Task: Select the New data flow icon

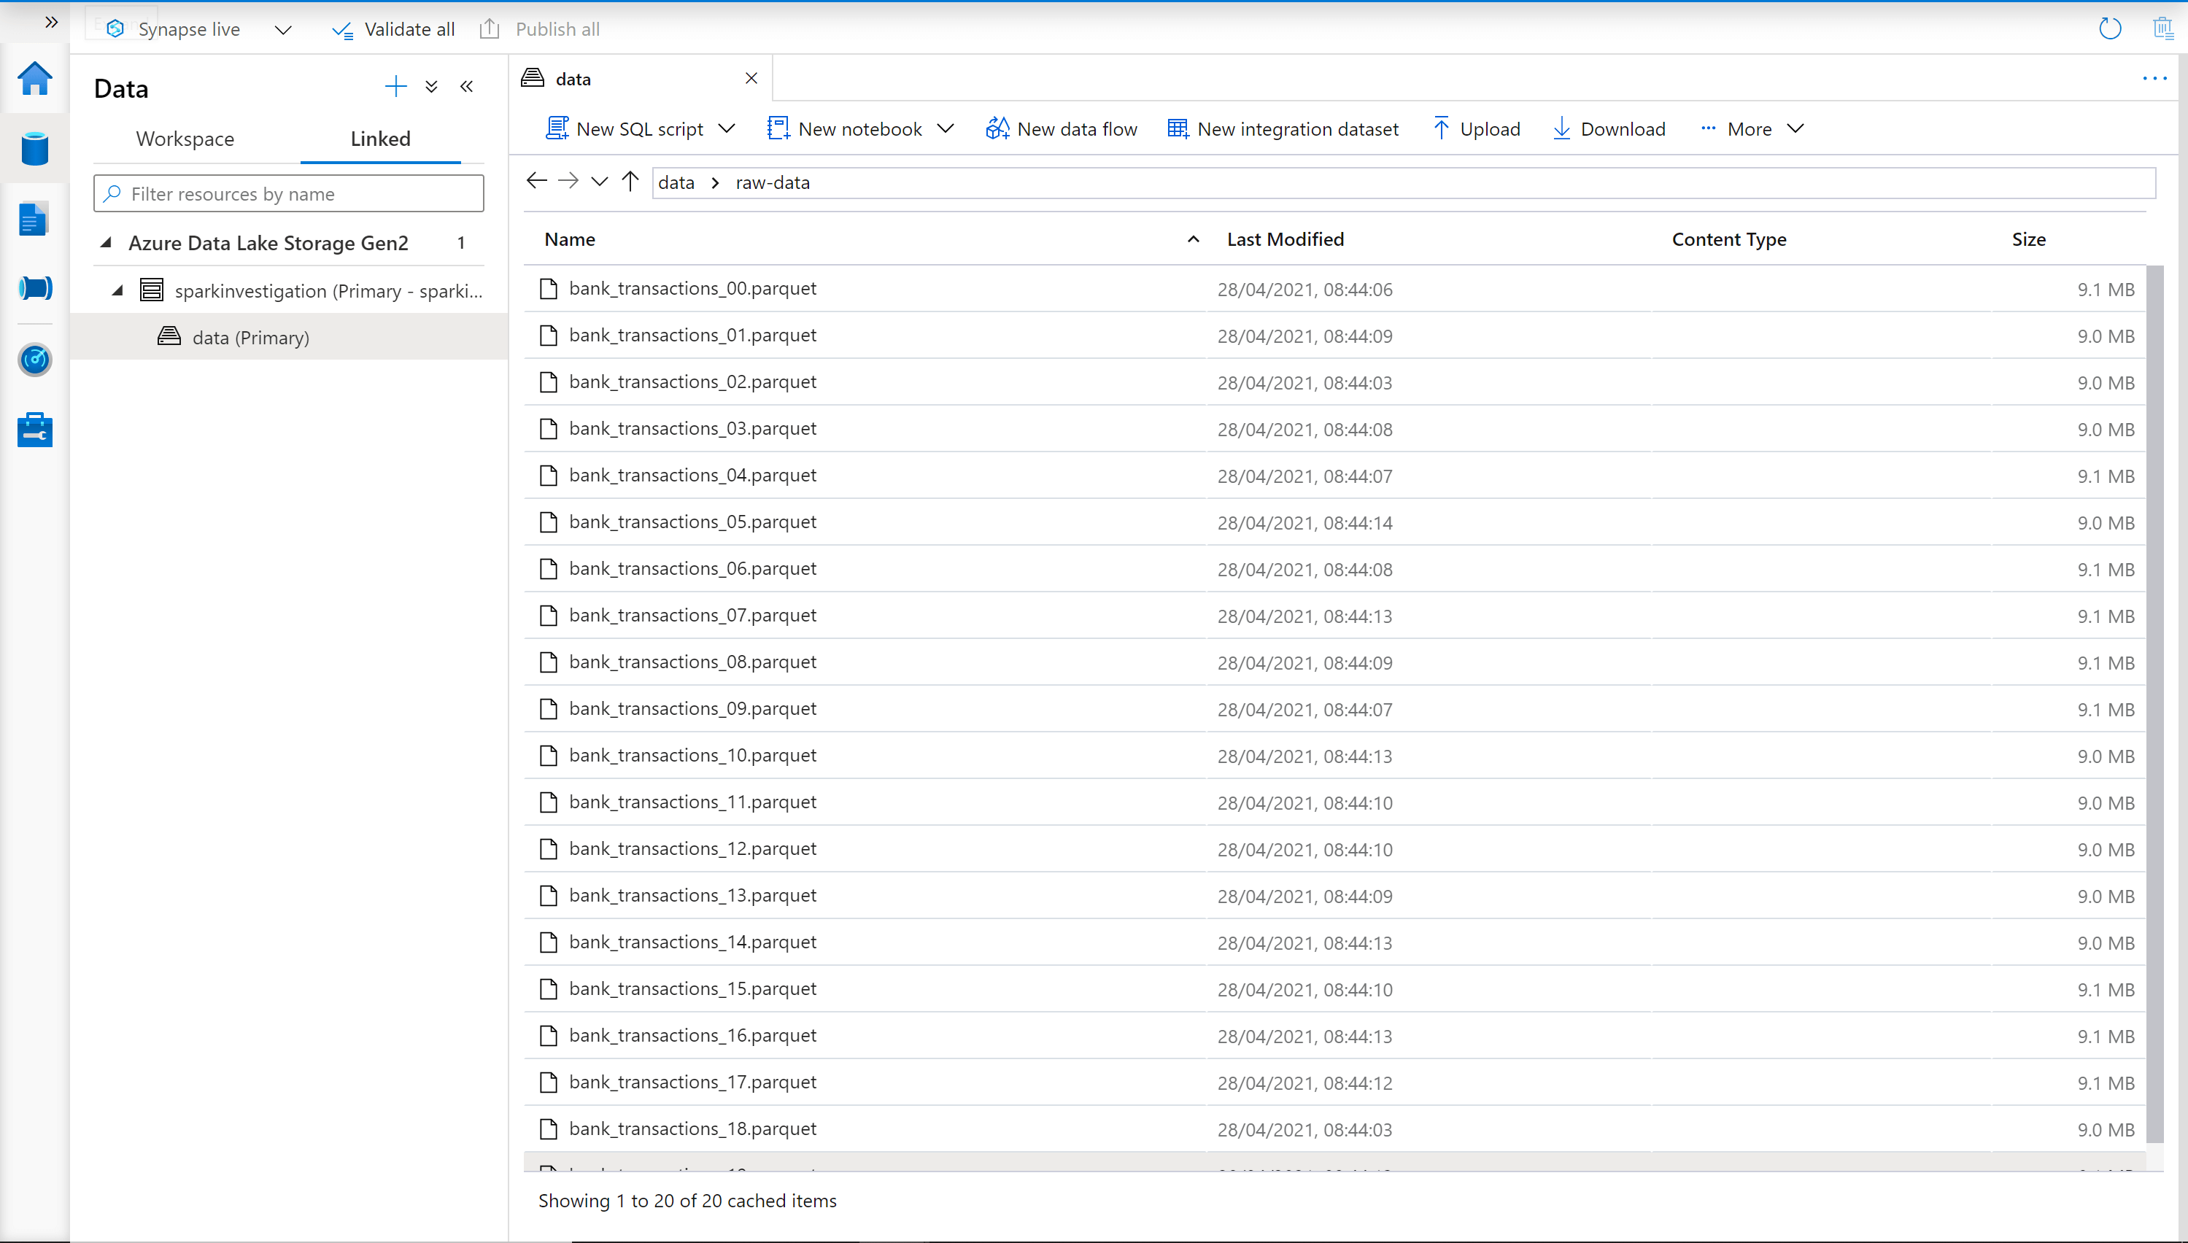Action: [995, 128]
